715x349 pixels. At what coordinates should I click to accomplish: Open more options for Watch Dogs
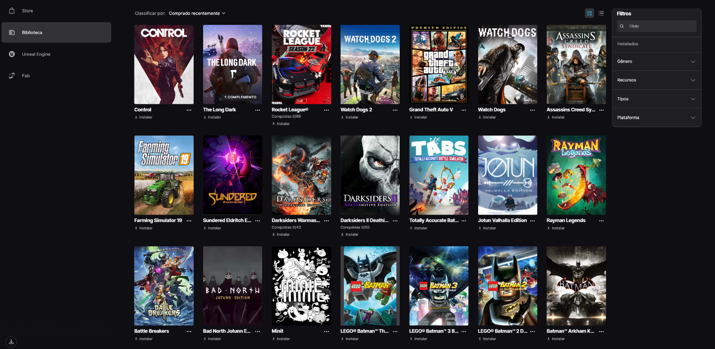click(532, 110)
